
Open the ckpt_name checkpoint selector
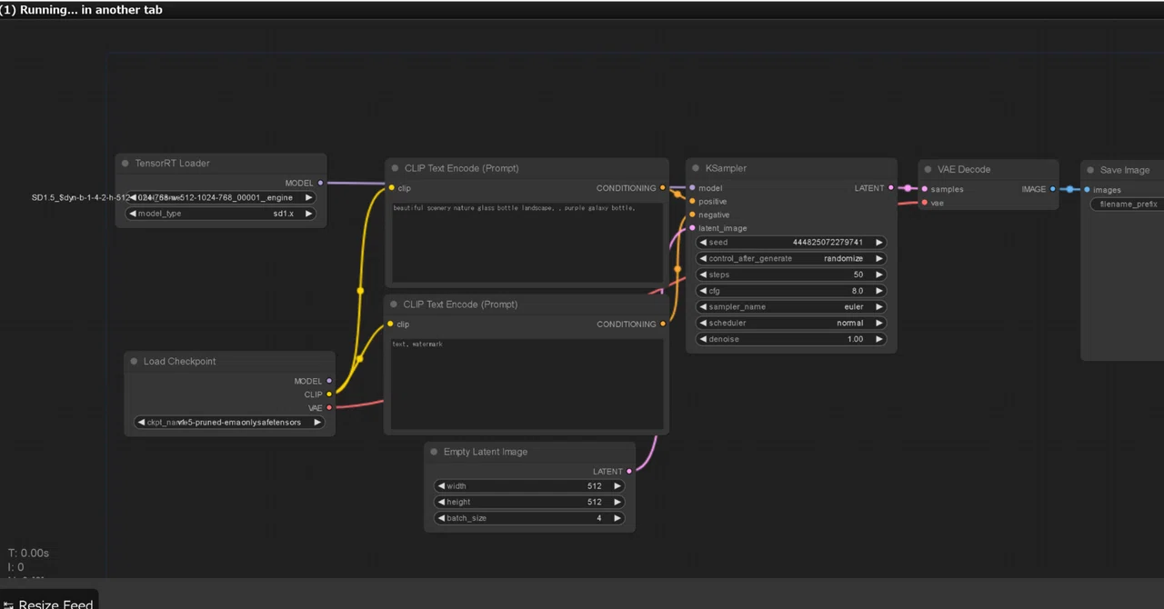[229, 423]
